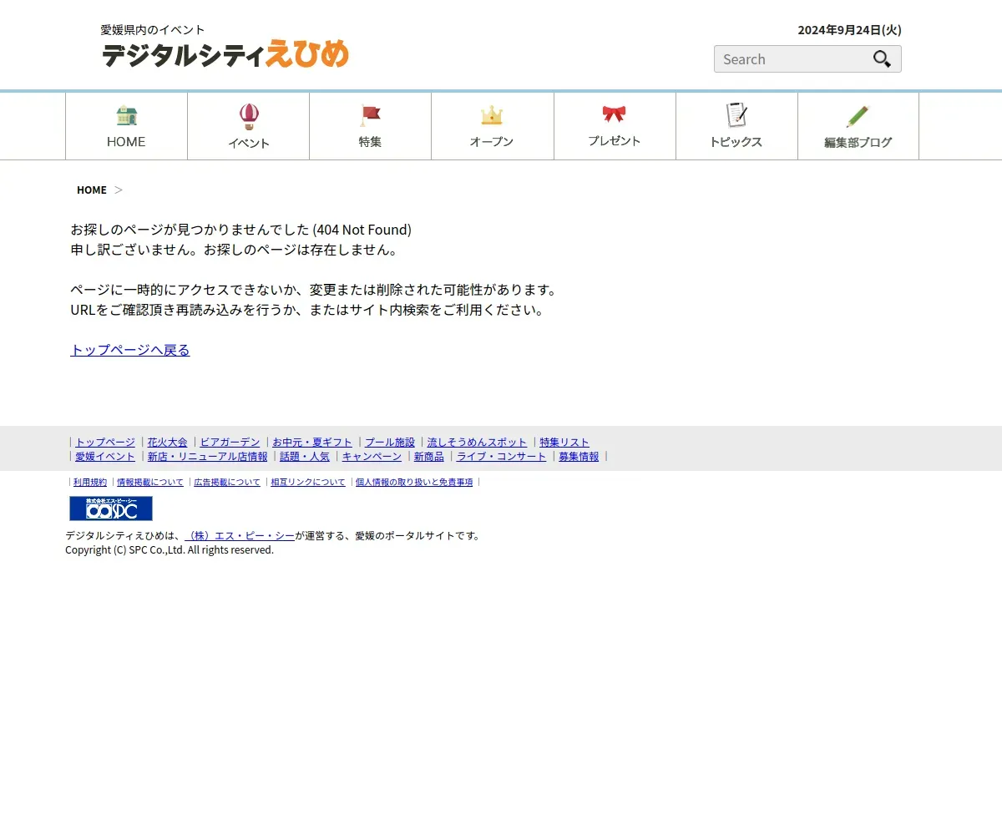Image resolution: width=1002 pixels, height=835 pixels.
Task: Click the red ribbon プレゼント icon
Action: [x=614, y=114]
